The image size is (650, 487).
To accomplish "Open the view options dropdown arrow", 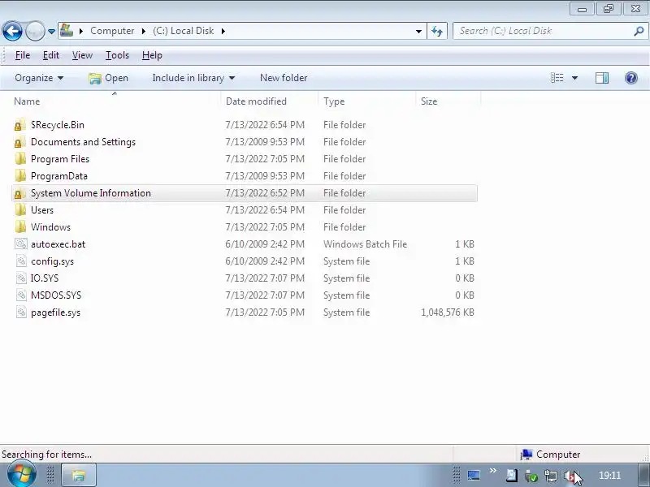I will (x=574, y=78).
